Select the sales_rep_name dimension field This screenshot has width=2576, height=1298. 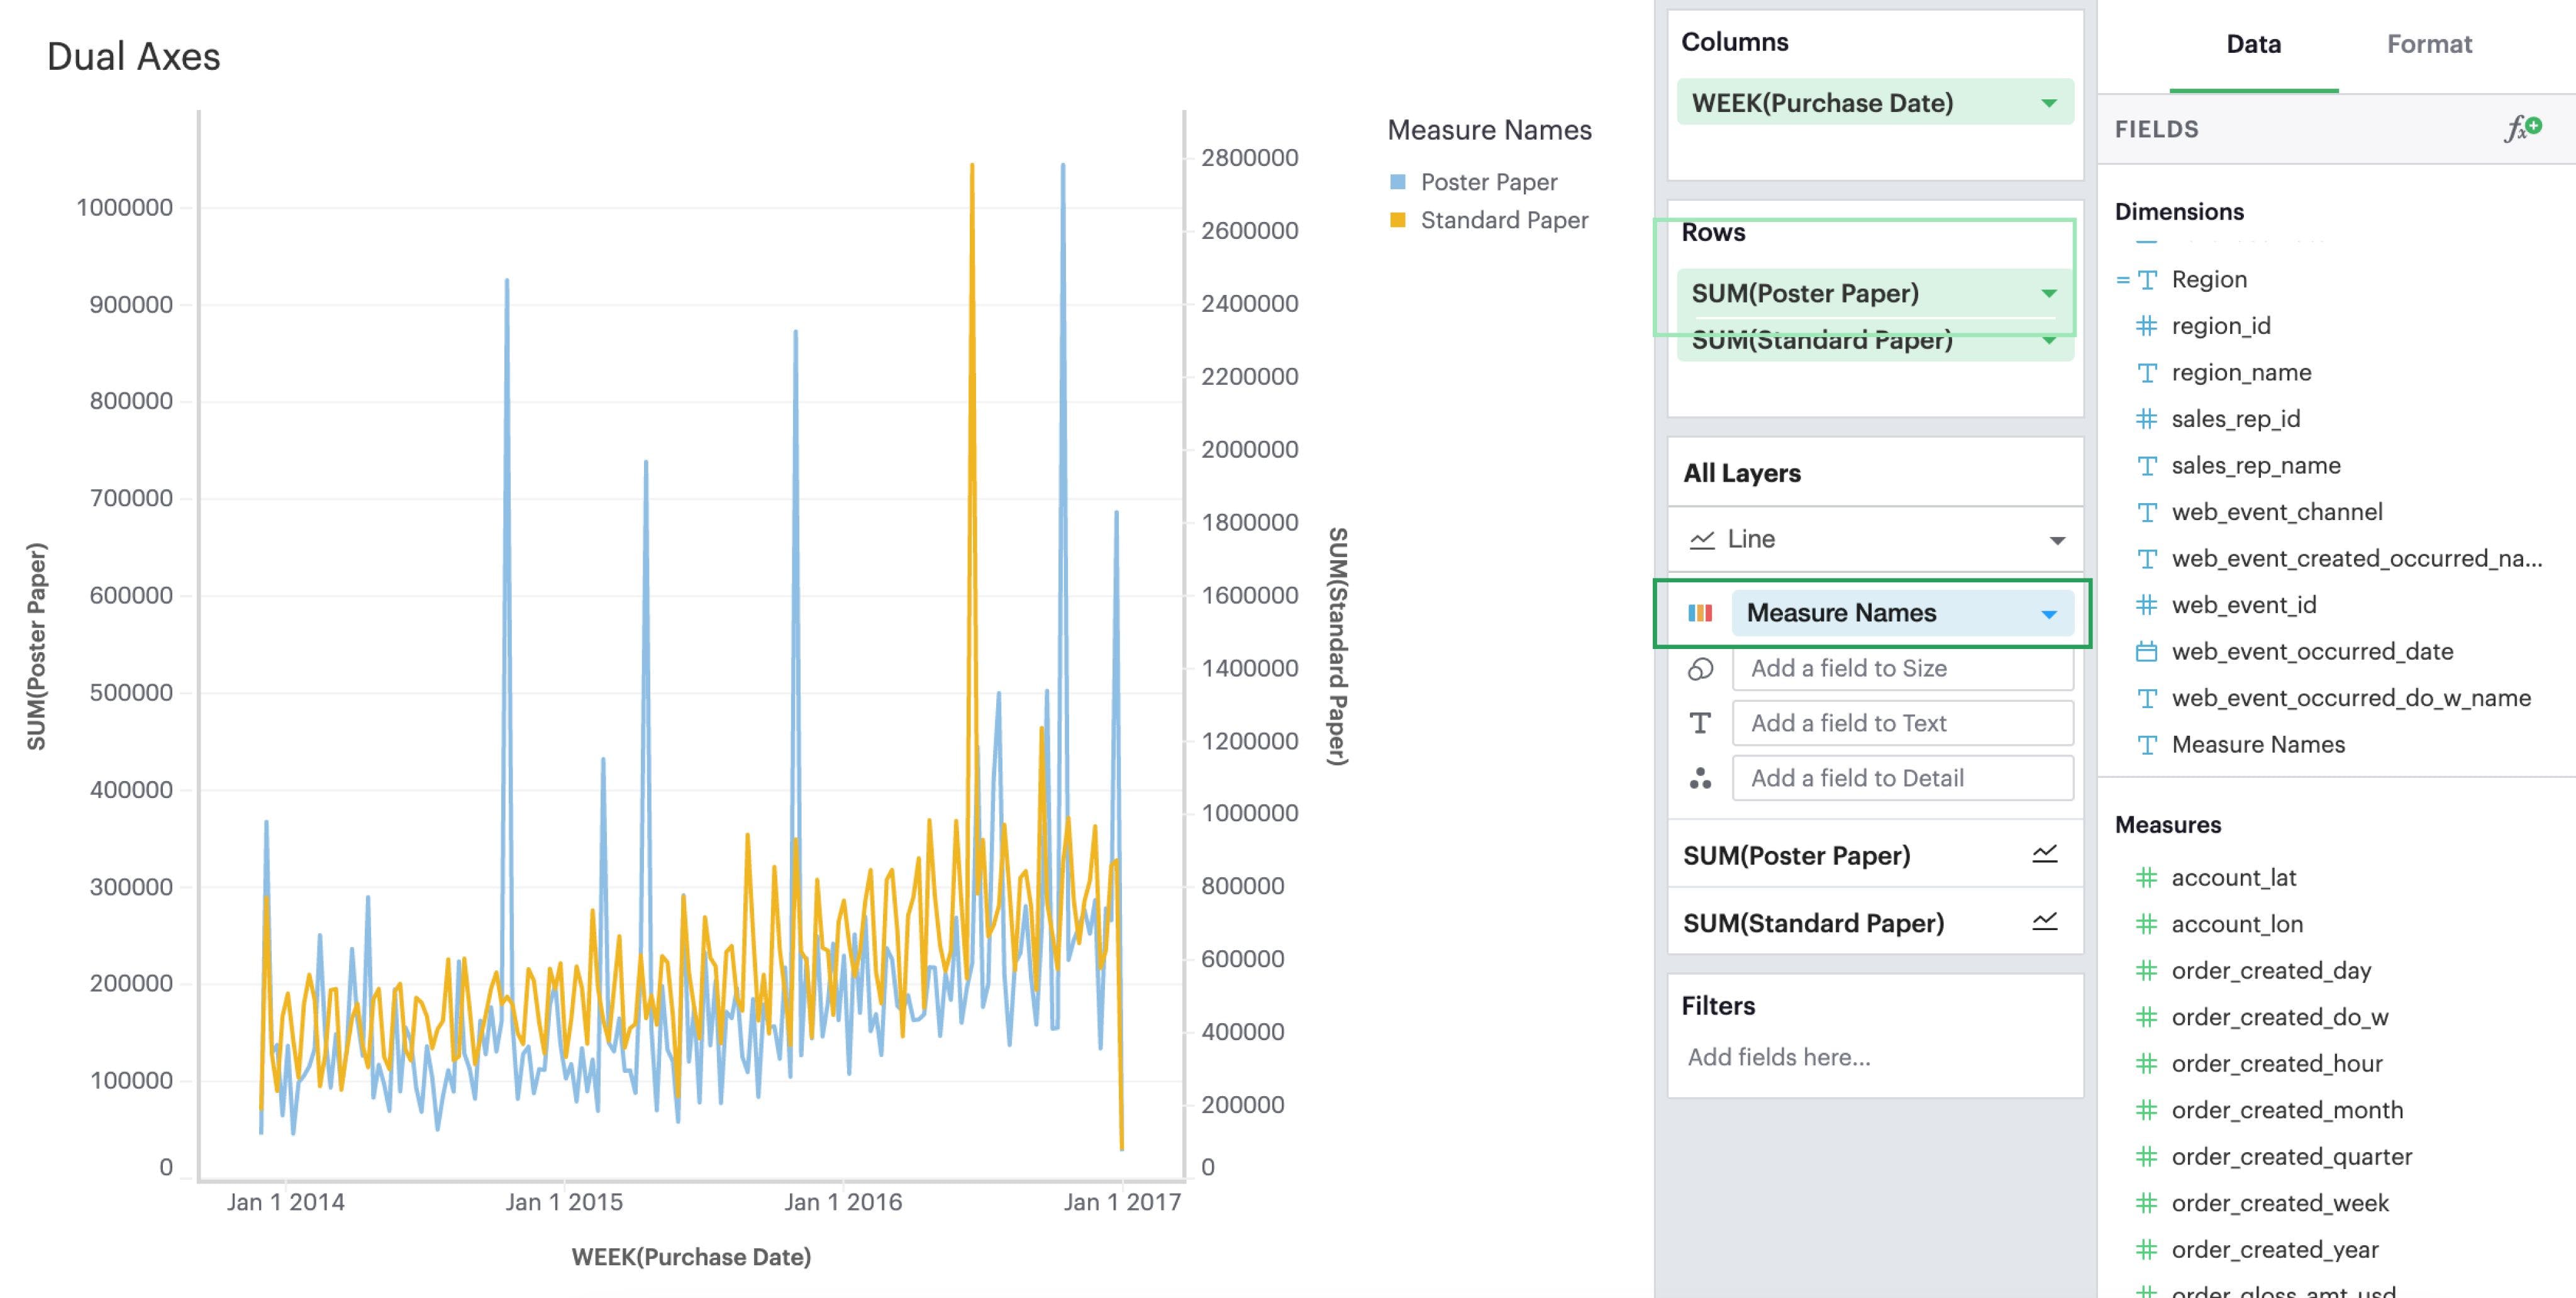tap(2255, 465)
